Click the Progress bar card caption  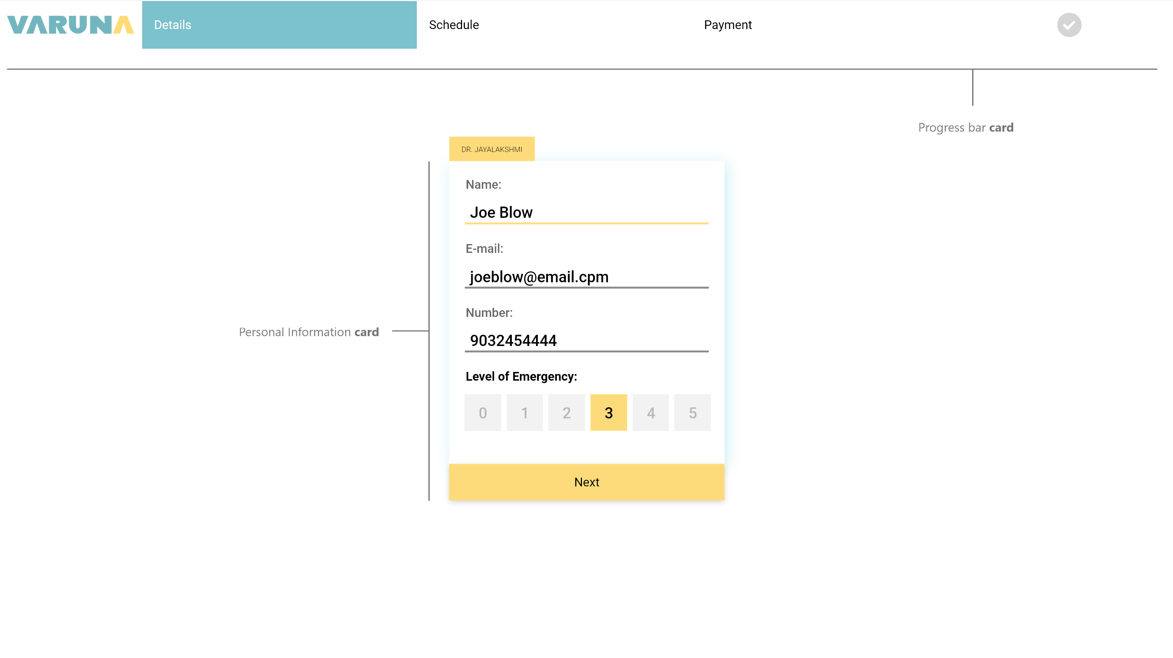coord(965,127)
